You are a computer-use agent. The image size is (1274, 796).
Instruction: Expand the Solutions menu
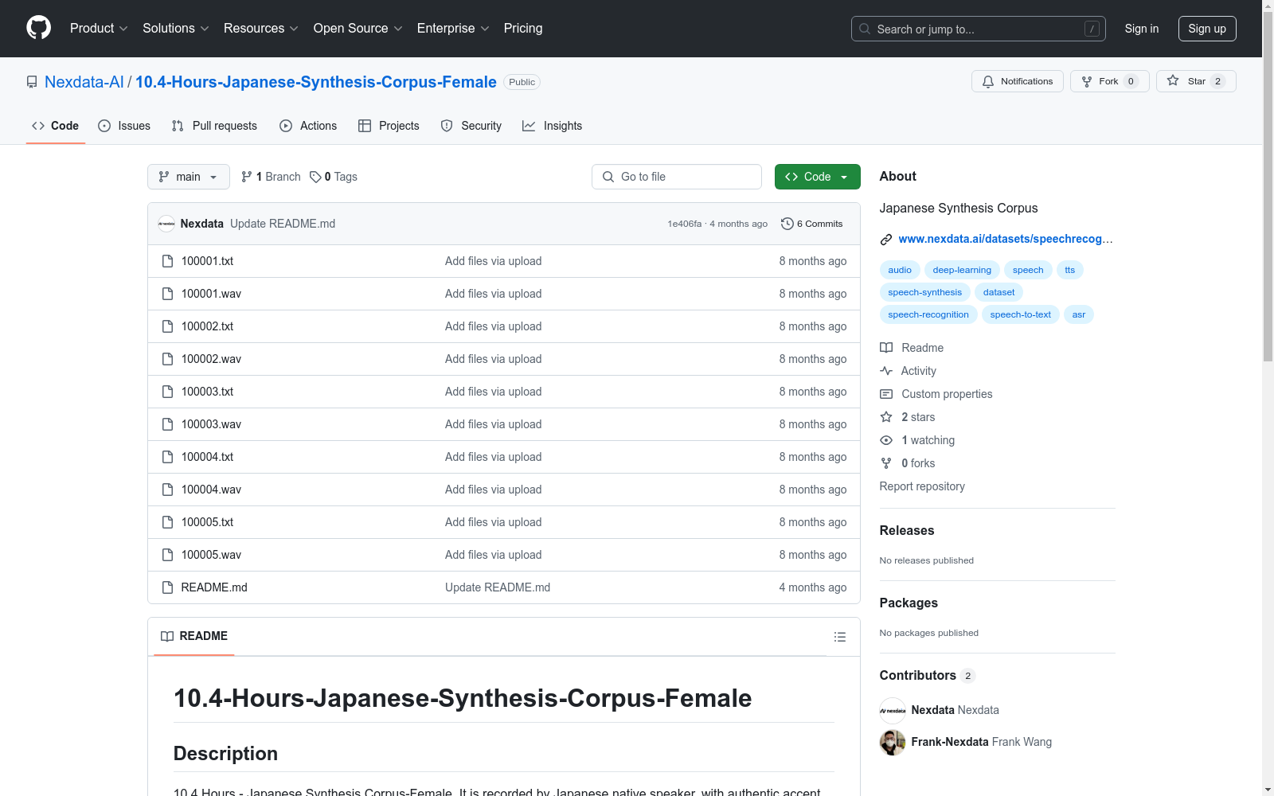coord(176,28)
